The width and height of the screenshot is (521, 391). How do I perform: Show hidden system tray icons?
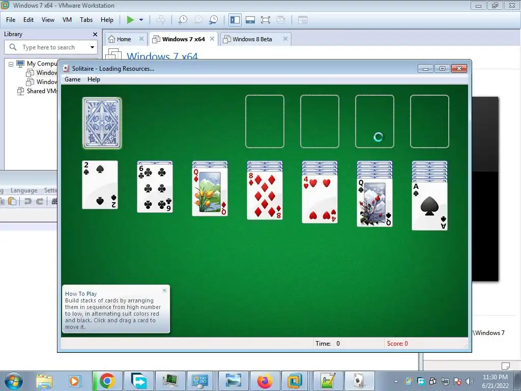click(x=396, y=381)
